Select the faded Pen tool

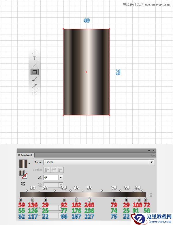pos(35,52)
